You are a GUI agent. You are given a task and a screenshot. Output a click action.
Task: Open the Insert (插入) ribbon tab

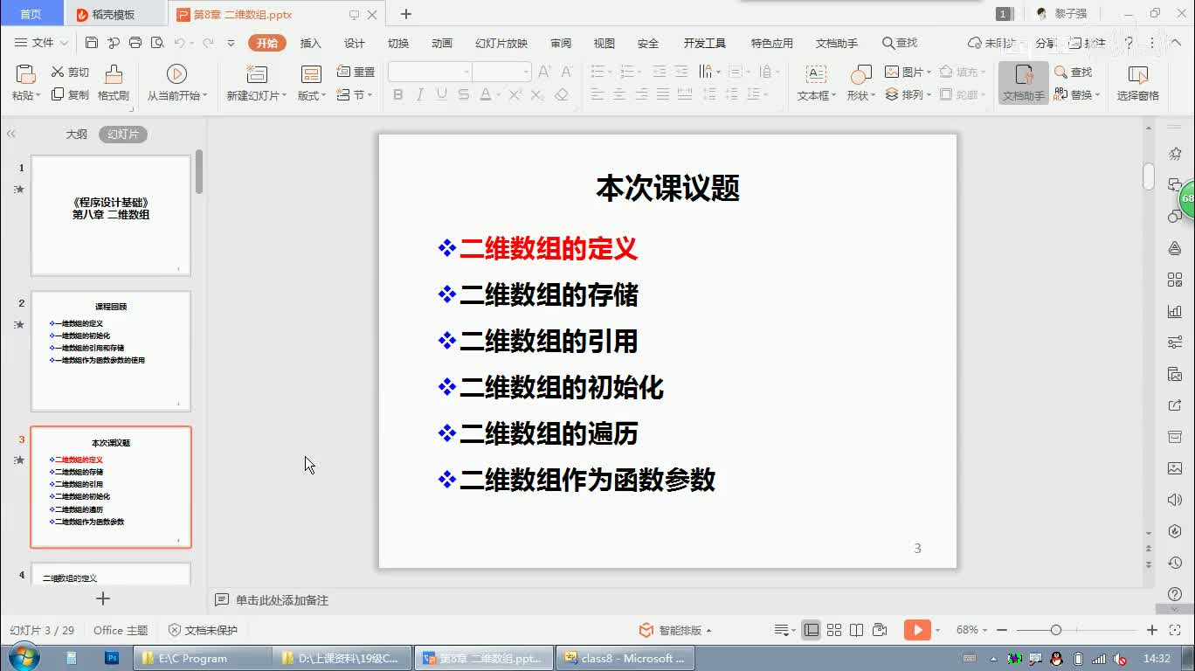310,43
